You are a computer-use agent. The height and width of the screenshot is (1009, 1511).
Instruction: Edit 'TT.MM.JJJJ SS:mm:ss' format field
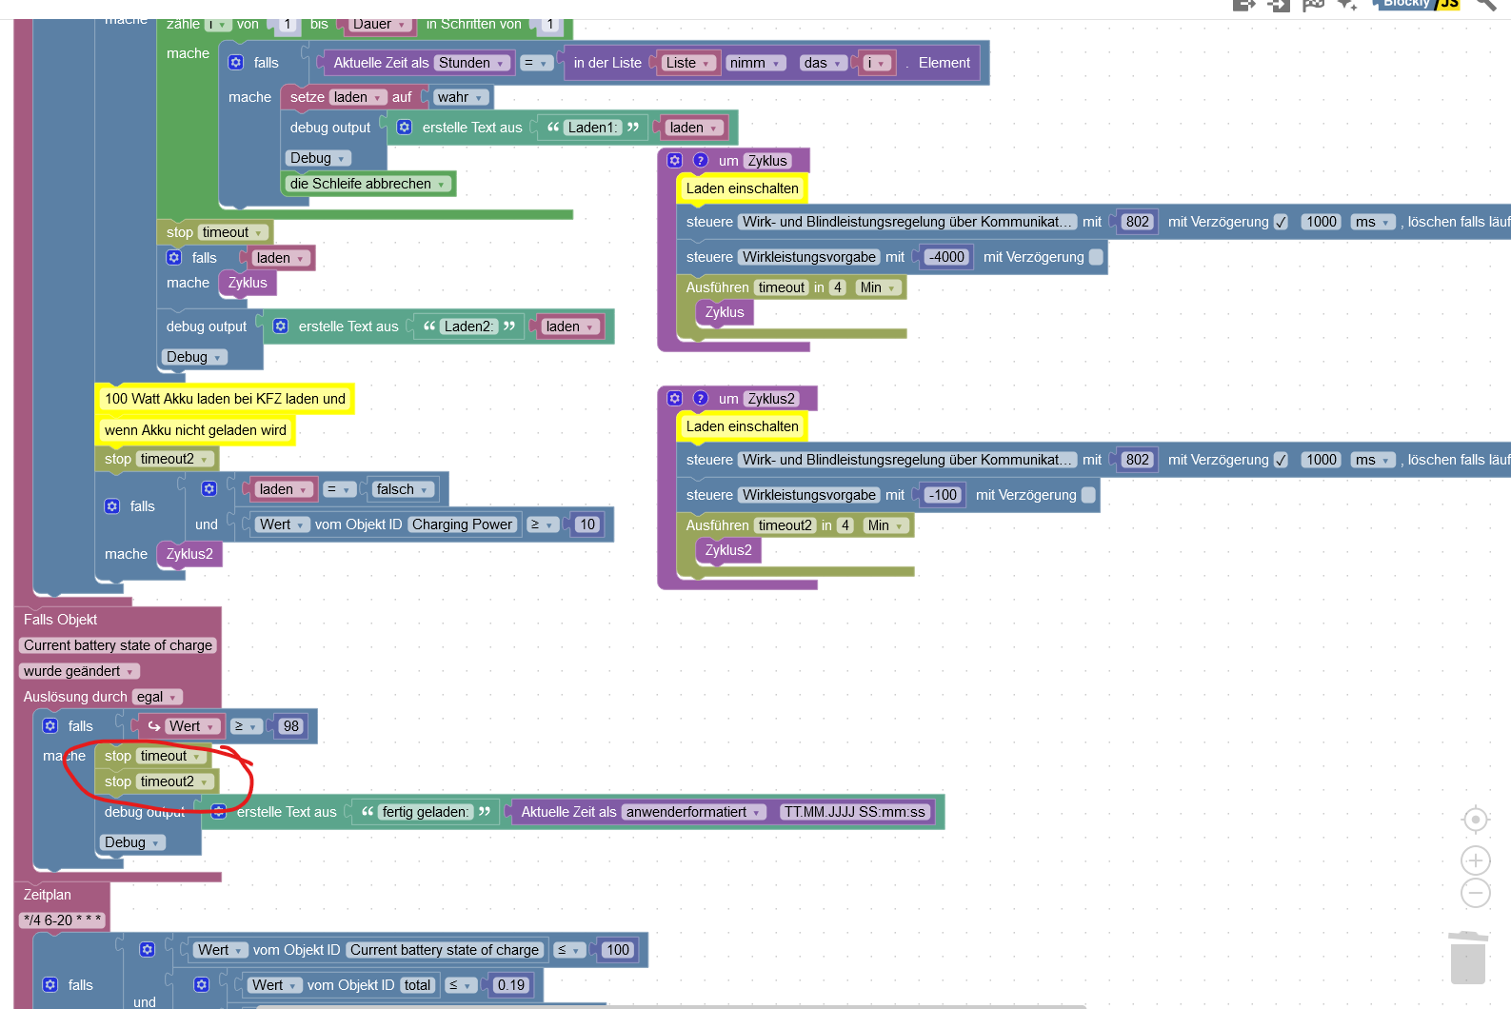[855, 812]
